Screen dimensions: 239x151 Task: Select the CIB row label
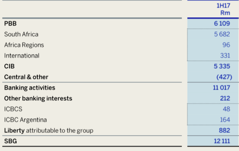tap(9, 66)
